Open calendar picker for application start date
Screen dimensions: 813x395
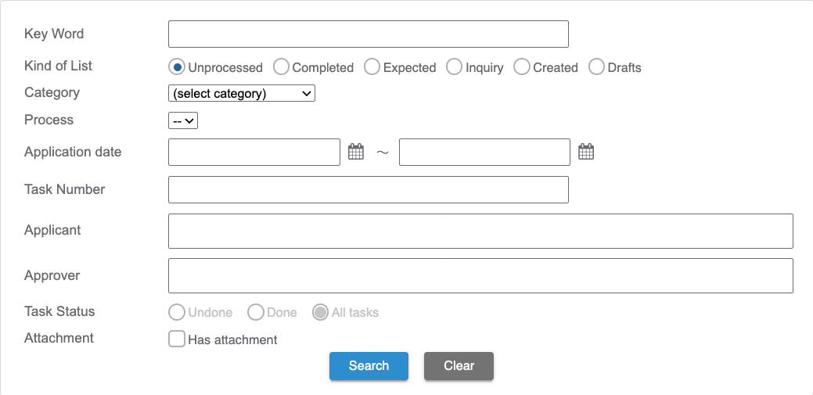(x=356, y=152)
